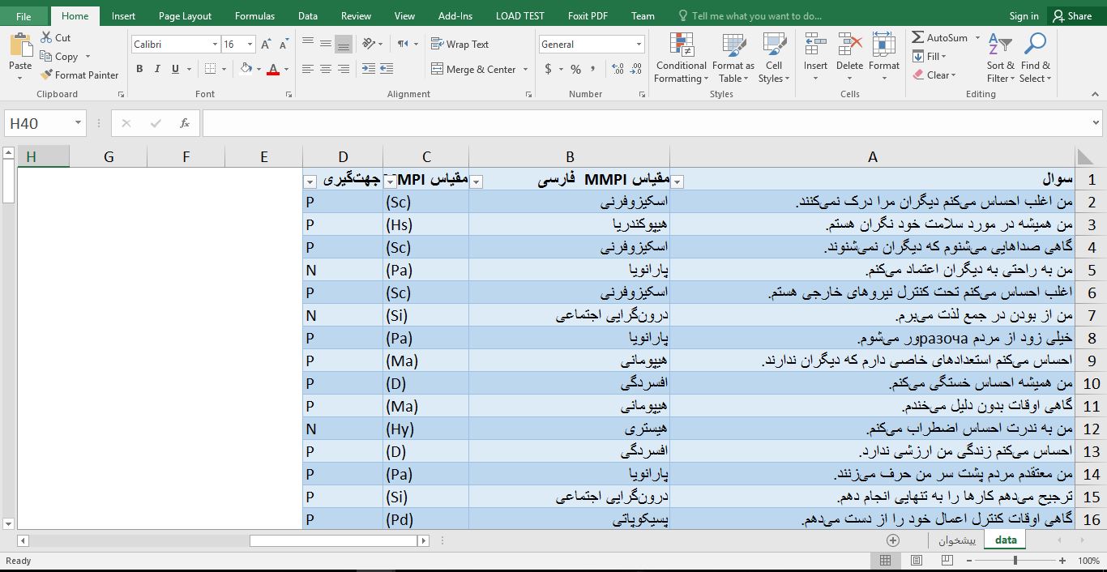Viewport: 1107px width, 572px height.
Task: Switch to the Foxit PDF tab
Action: 588,15
